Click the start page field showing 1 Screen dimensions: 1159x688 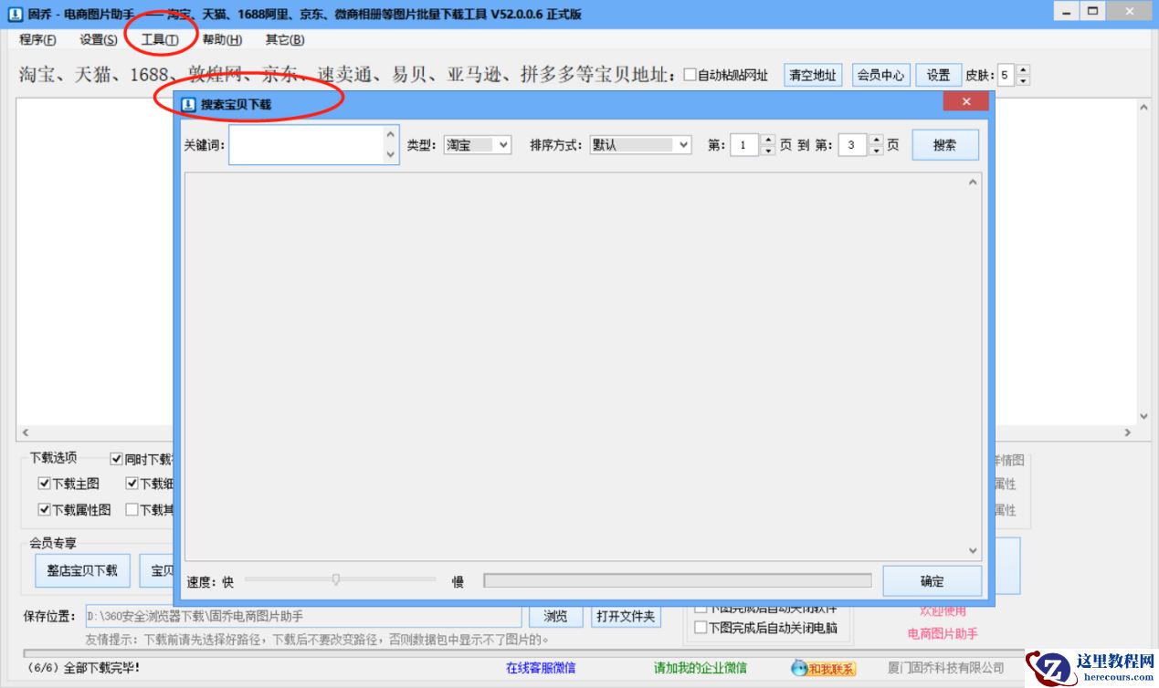click(x=744, y=145)
